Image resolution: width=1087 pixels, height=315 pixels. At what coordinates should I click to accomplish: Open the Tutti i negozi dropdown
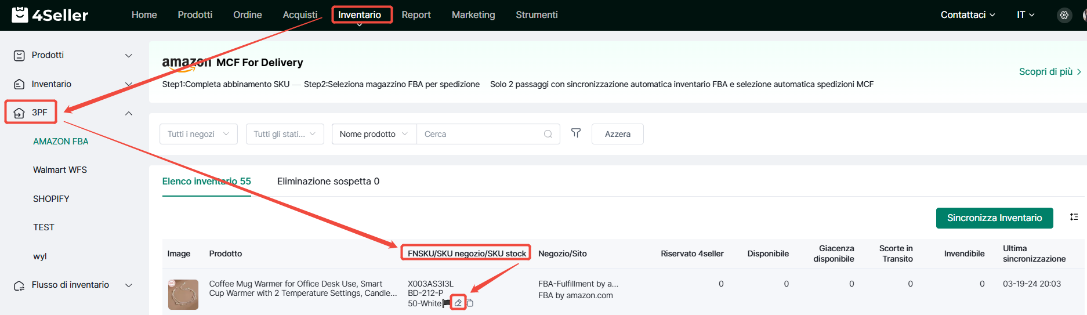point(198,134)
